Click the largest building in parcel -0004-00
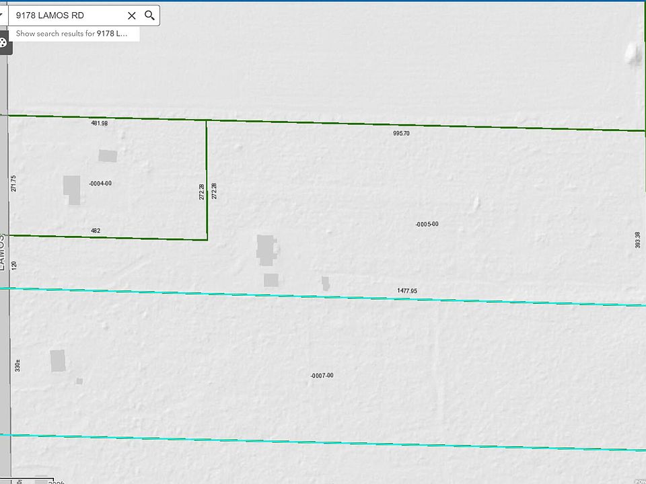 click(72, 189)
